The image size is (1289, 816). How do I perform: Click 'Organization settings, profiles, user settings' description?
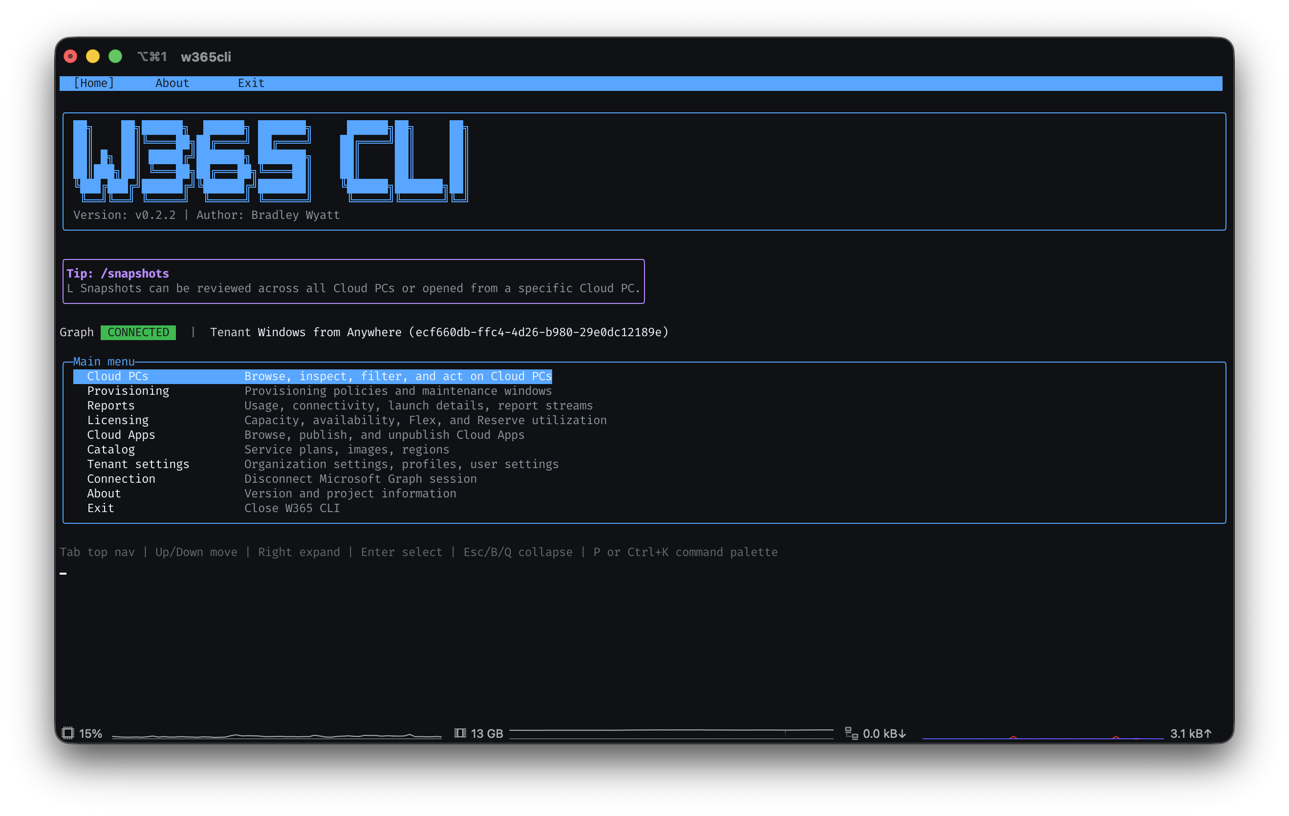[x=402, y=464]
